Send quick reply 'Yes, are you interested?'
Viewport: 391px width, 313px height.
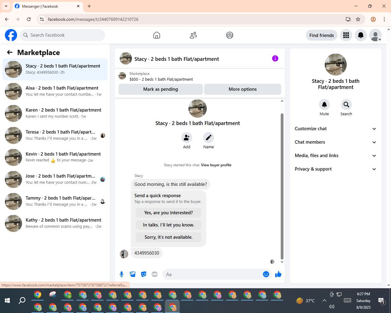pos(169,213)
